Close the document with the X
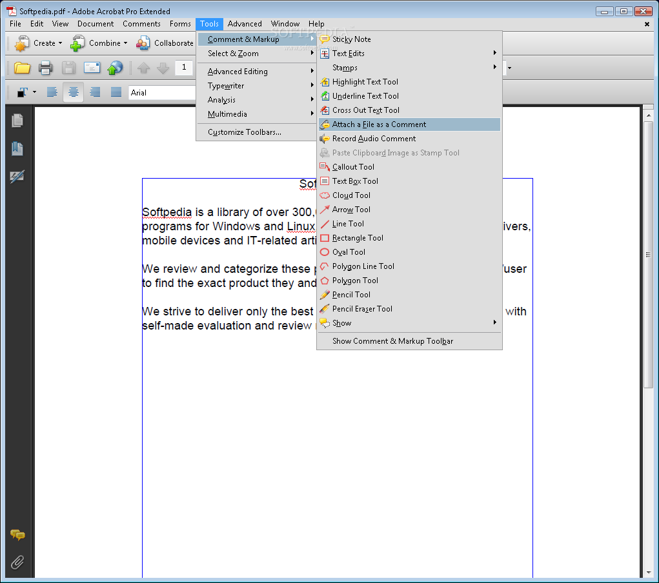The height and width of the screenshot is (583, 659). coord(647,25)
